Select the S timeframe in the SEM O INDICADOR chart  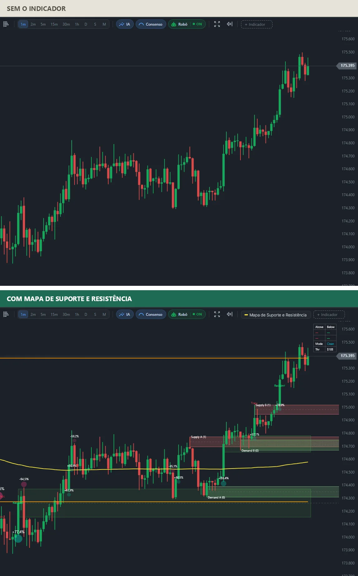pyautogui.click(x=95, y=24)
